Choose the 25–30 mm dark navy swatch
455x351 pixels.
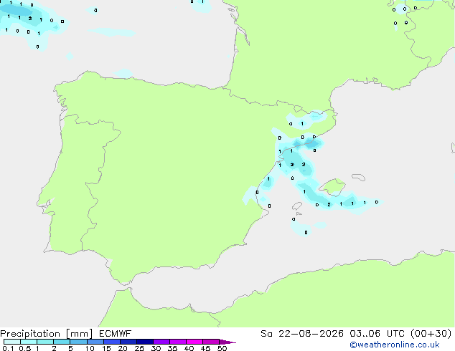pos(145,342)
